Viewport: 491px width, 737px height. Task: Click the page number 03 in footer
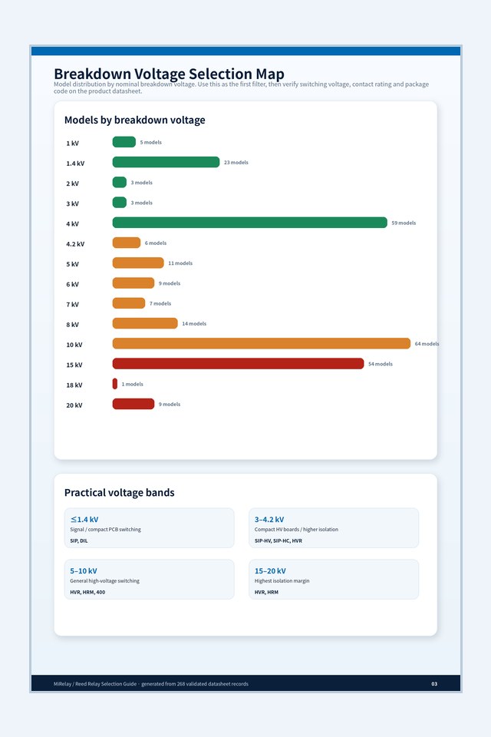(434, 684)
